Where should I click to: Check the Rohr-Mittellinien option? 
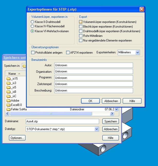point(81,36)
